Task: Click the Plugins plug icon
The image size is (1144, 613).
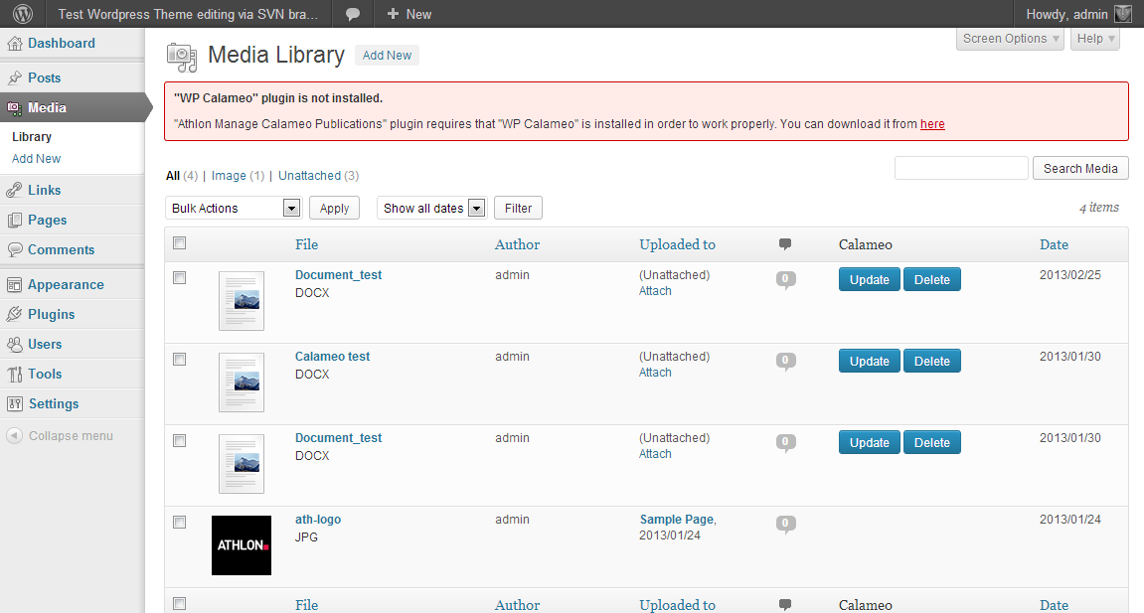Action: (15, 315)
